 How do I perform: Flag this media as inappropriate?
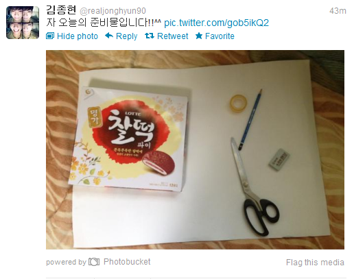315,262
